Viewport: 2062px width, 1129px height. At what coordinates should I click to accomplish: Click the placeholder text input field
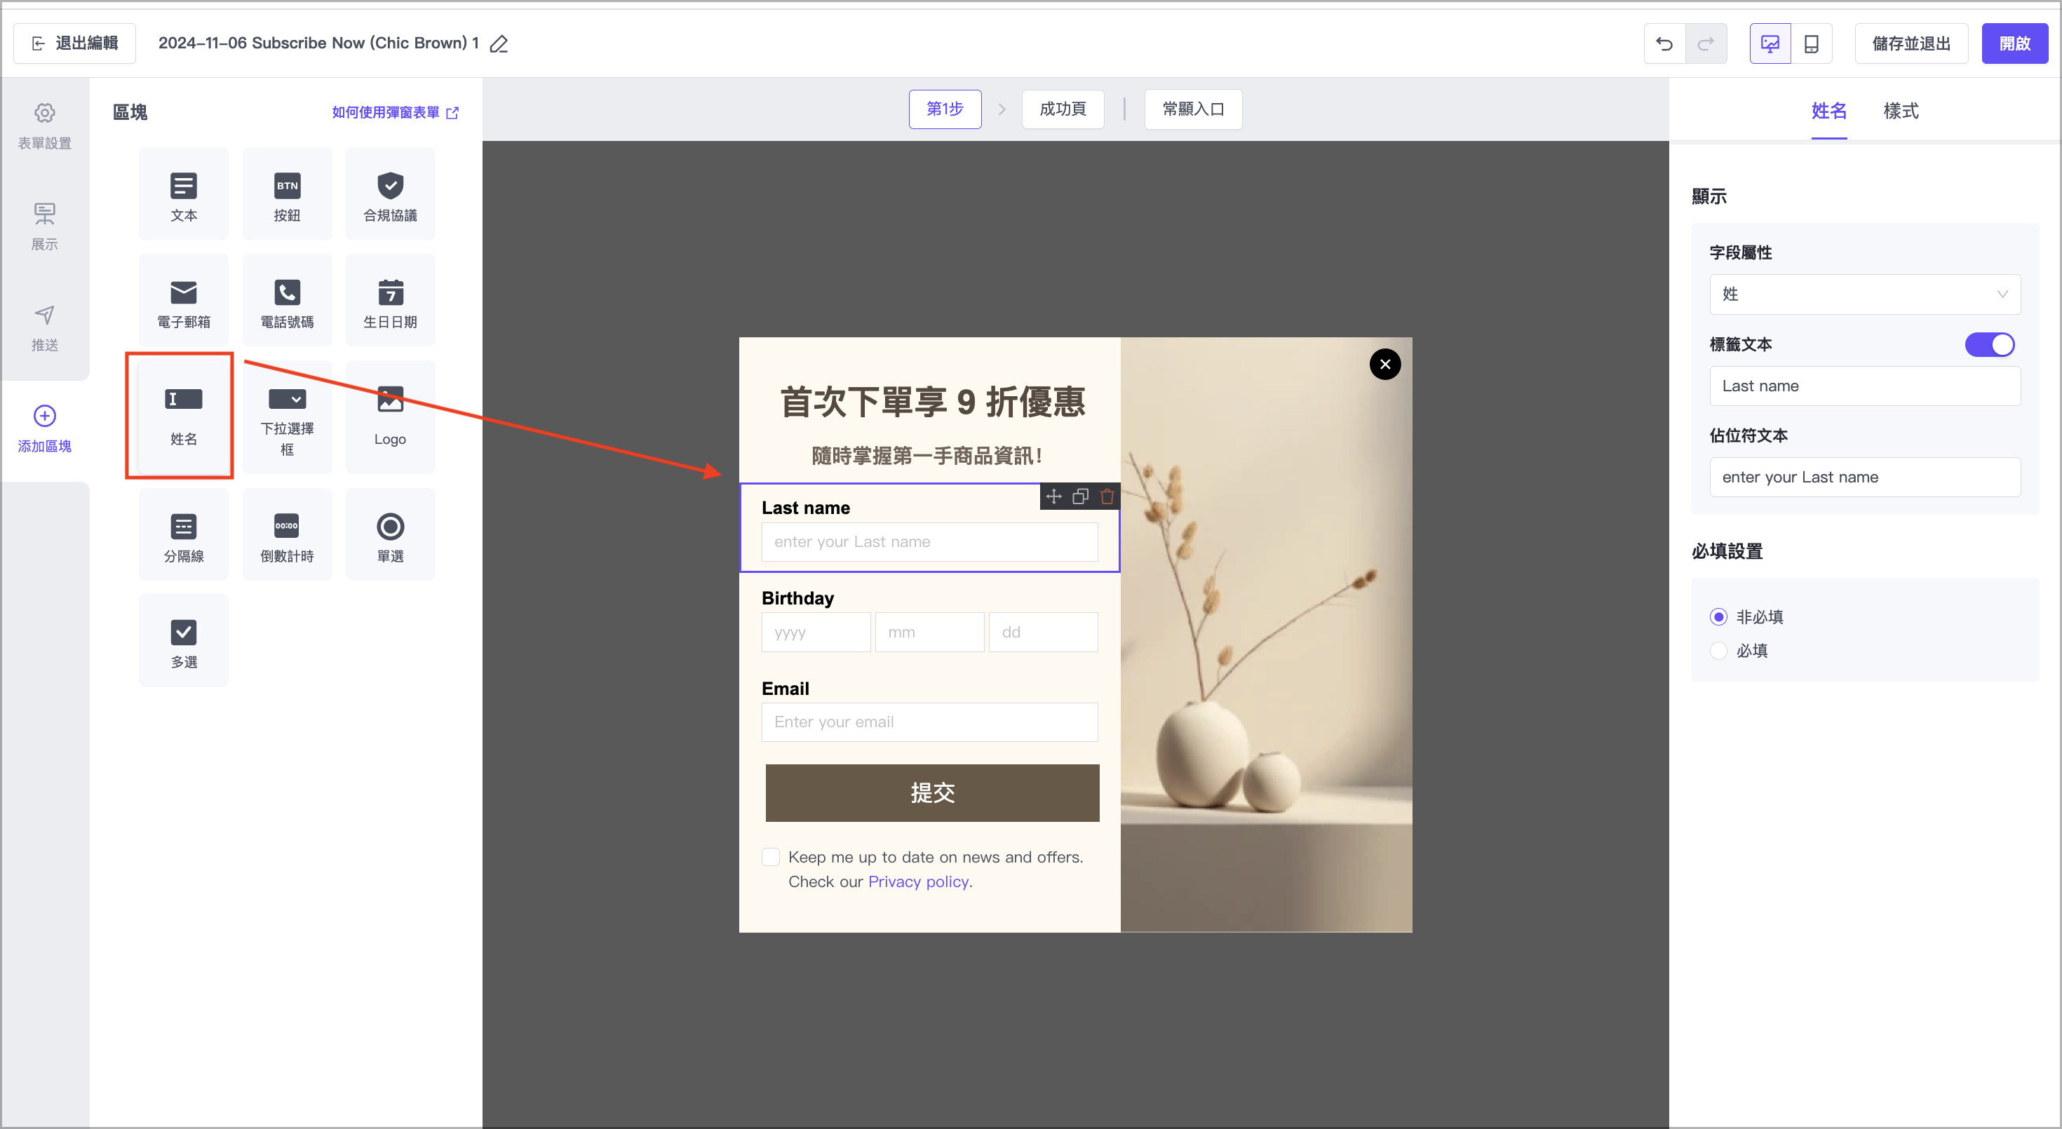coord(1864,477)
